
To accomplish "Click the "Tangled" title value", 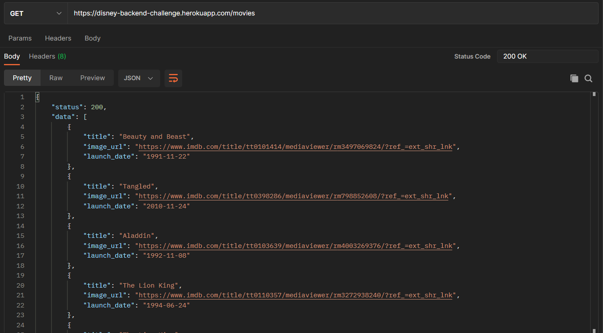I will tap(139, 186).
